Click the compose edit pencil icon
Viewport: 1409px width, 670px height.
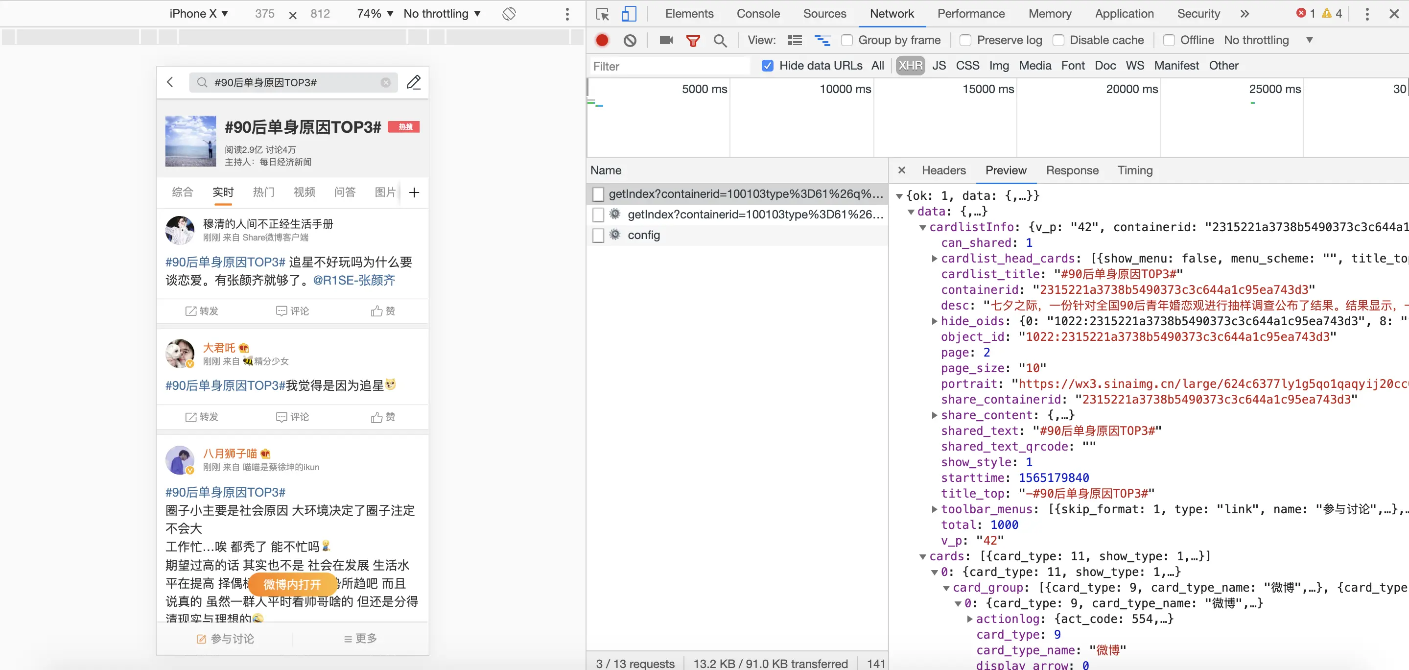(414, 82)
